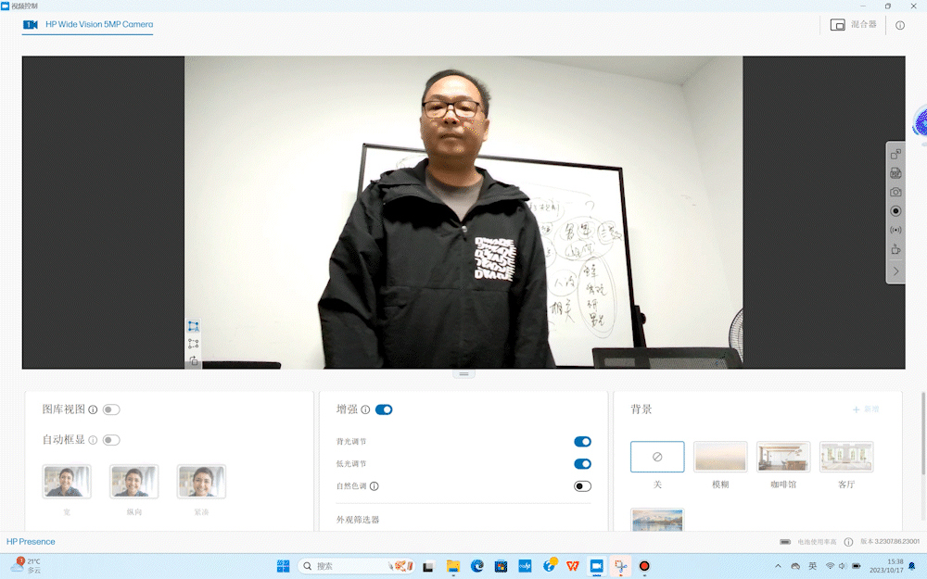The width and height of the screenshot is (927, 579).
Task: Click 新增 to add a background
Action: pos(866,409)
